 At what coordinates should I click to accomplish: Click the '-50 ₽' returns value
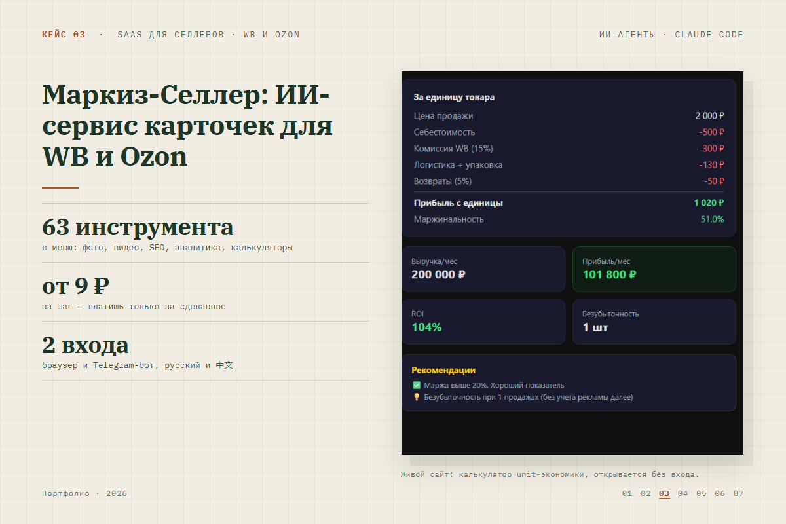coord(715,181)
